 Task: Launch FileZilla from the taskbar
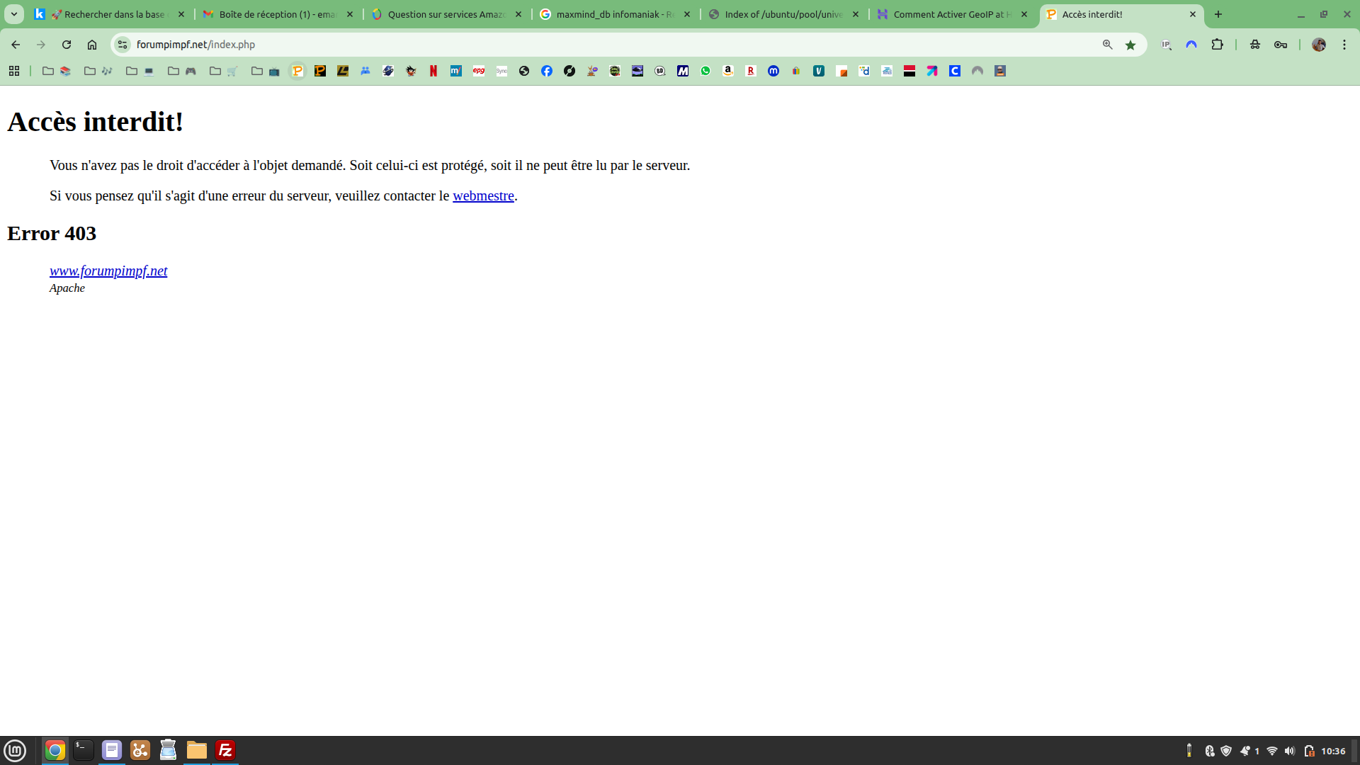225,750
